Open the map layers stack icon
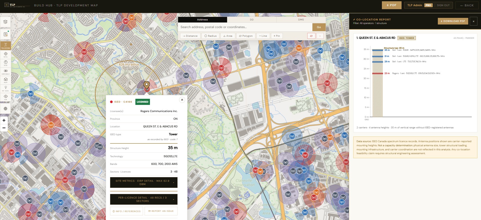This screenshot has width=481, height=220. tap(5, 22)
